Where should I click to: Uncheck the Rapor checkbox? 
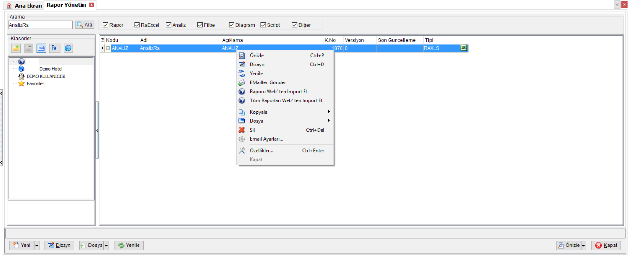105,25
